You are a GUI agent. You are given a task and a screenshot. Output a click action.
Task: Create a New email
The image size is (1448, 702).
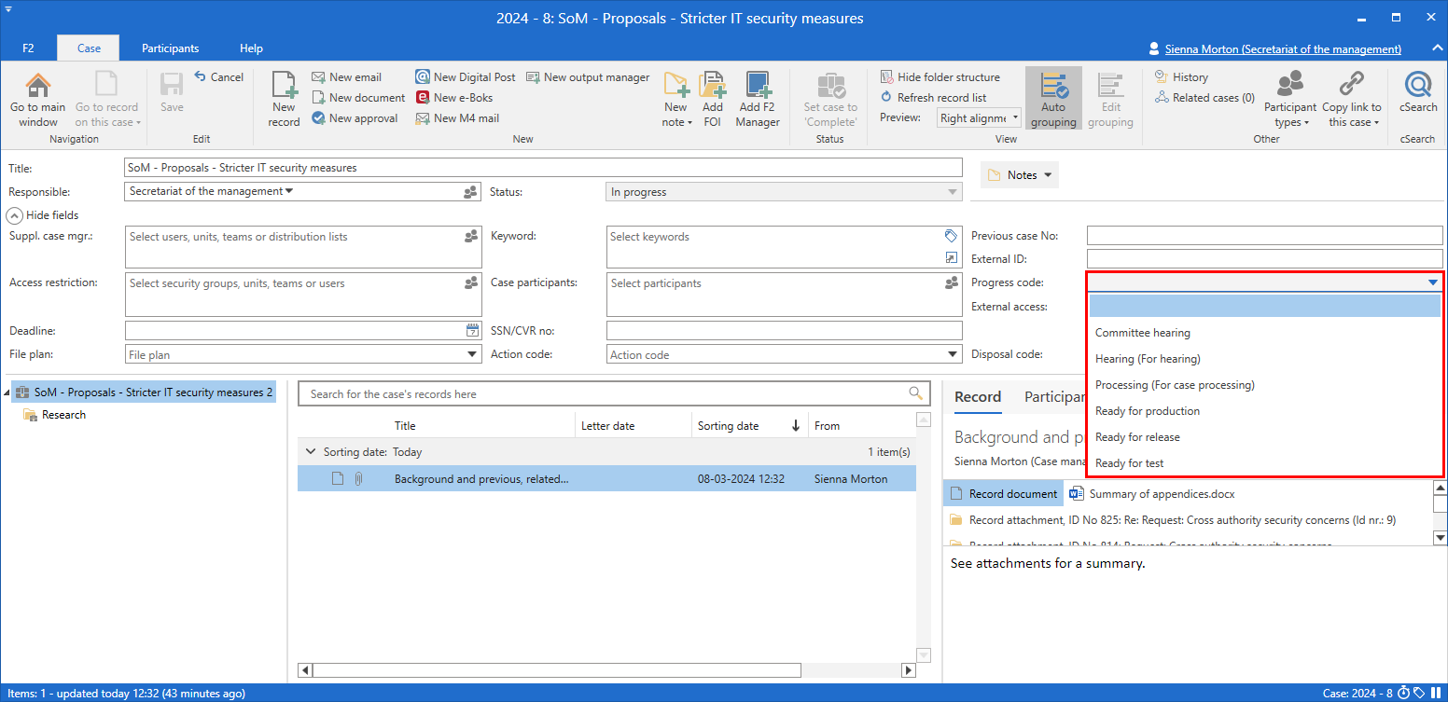click(x=346, y=77)
